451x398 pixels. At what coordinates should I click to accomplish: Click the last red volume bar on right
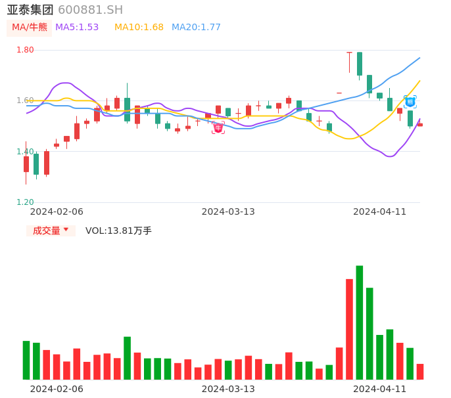pyautogui.click(x=420, y=372)
